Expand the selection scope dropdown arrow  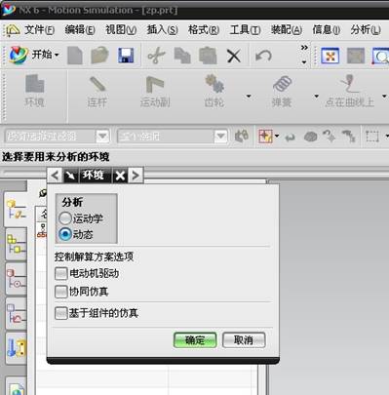(x=220, y=137)
